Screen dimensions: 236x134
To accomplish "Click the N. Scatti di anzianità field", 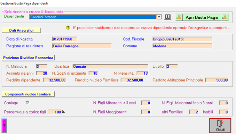I will point(93,73).
